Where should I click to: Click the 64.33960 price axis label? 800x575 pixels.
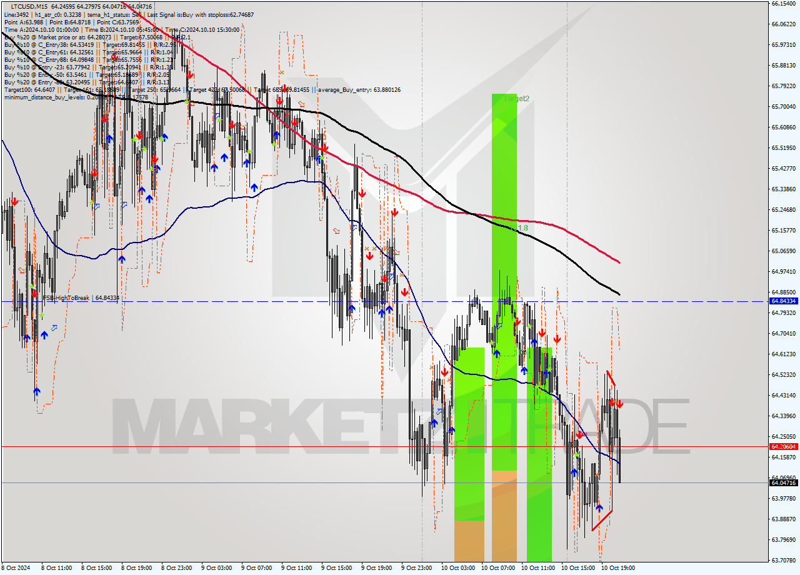coord(783,416)
